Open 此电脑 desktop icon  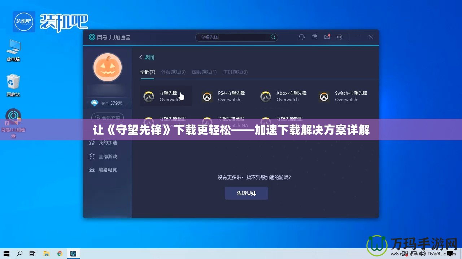(13, 51)
